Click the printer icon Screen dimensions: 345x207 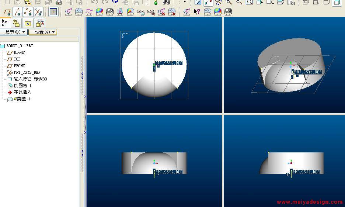(59, 3)
